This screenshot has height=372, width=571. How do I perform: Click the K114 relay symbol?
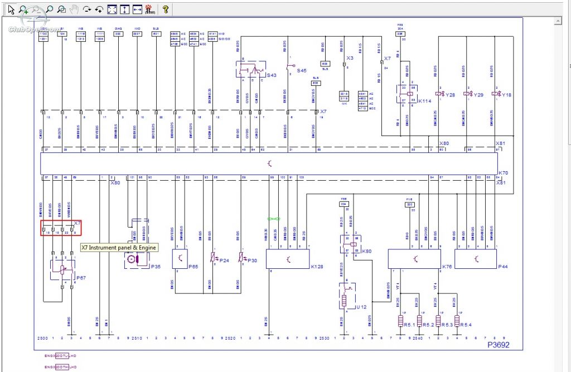pyautogui.click(x=407, y=94)
